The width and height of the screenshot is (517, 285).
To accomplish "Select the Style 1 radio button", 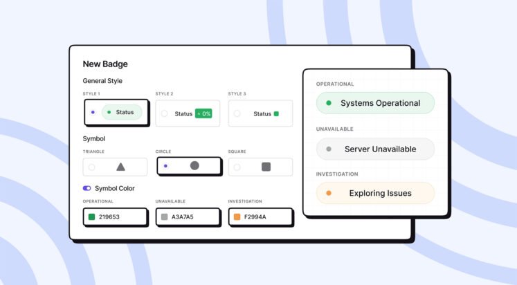I will [x=93, y=112].
